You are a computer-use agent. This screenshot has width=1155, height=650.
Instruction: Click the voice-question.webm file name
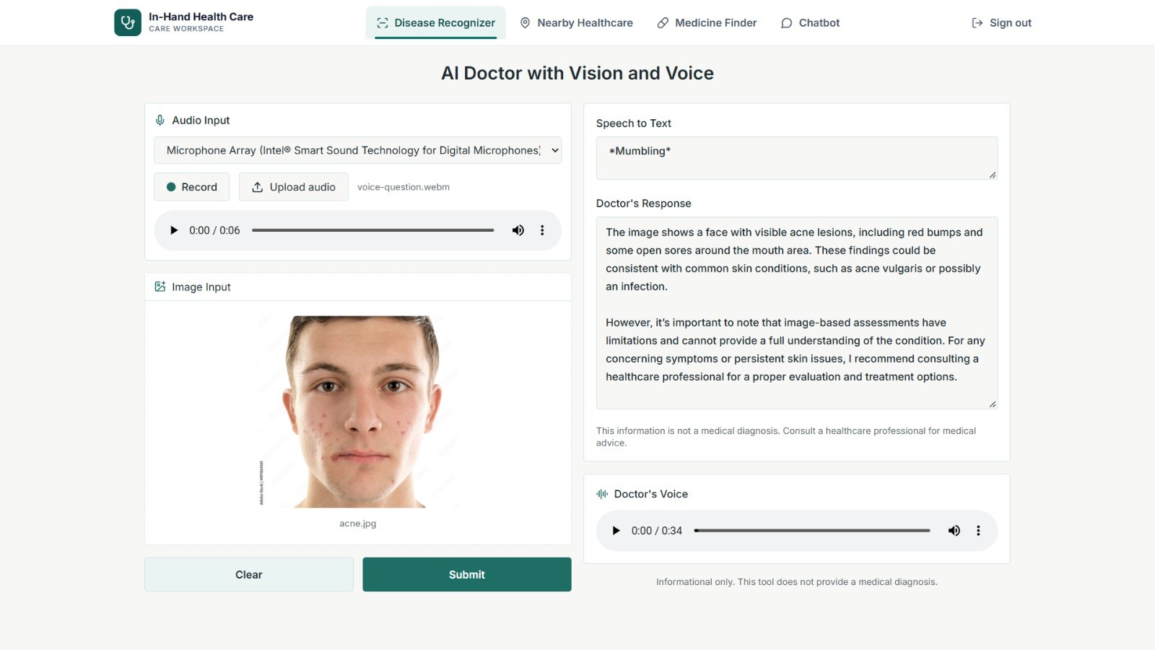click(x=404, y=187)
